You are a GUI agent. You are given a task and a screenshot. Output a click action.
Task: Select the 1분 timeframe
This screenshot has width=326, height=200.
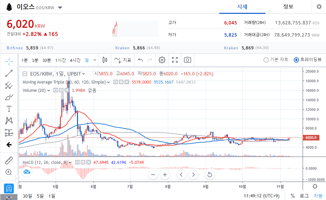(x=25, y=60)
